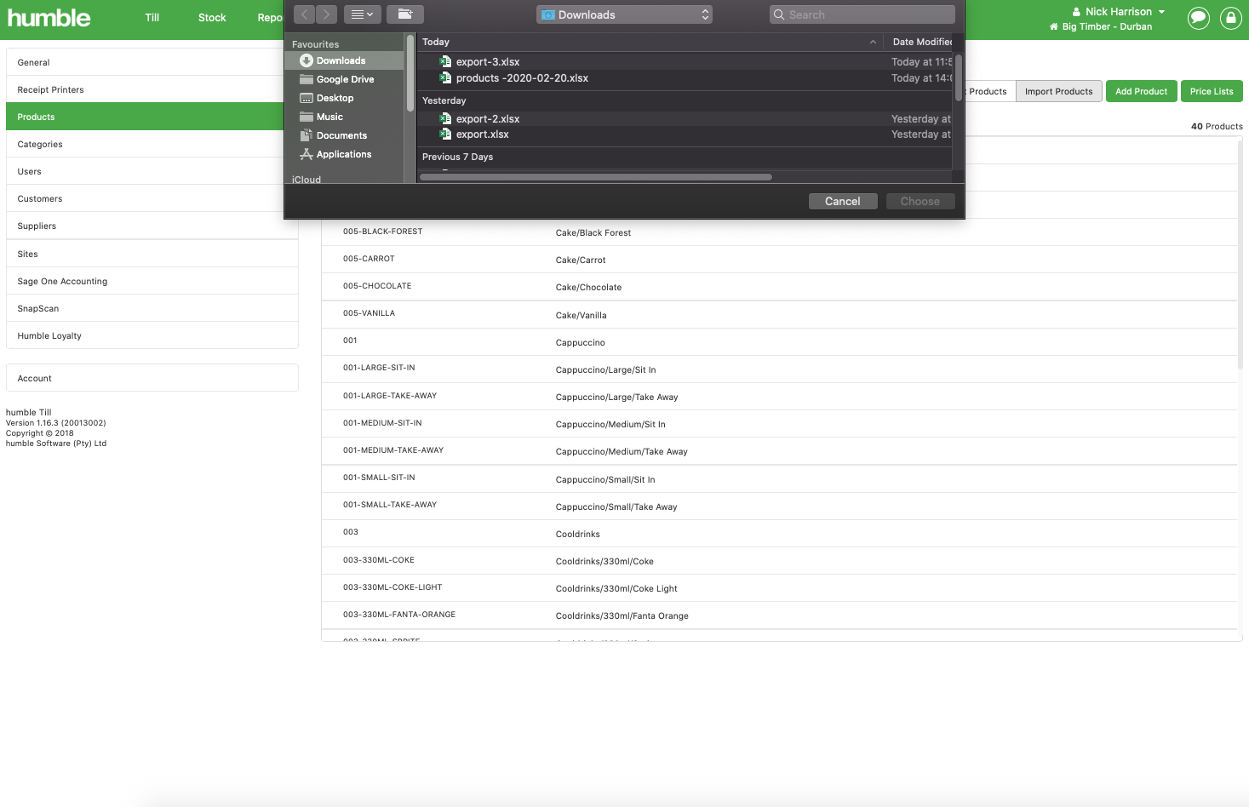The image size is (1249, 807).
Task: Open the Applications folder in the sidebar
Action: (343, 154)
